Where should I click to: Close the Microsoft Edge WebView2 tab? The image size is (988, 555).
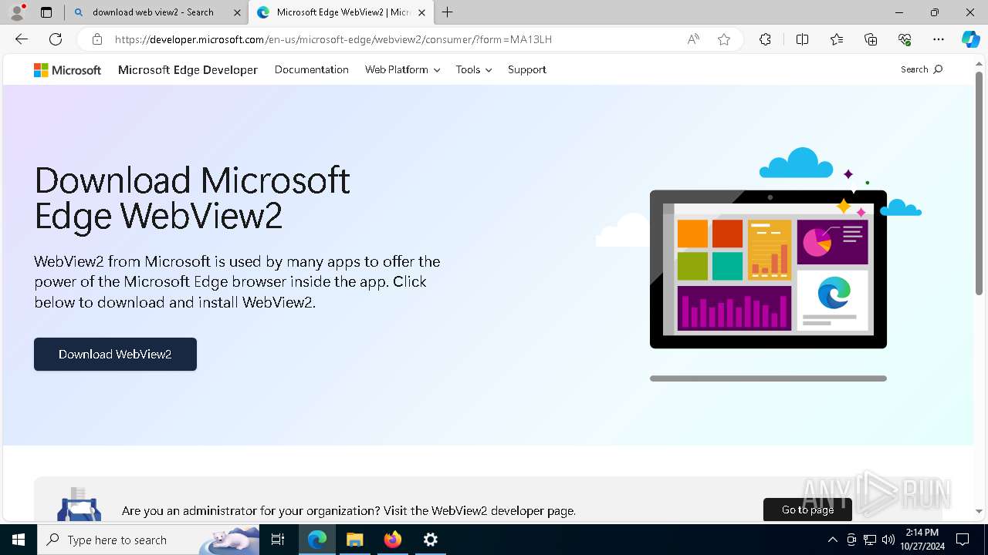(421, 12)
